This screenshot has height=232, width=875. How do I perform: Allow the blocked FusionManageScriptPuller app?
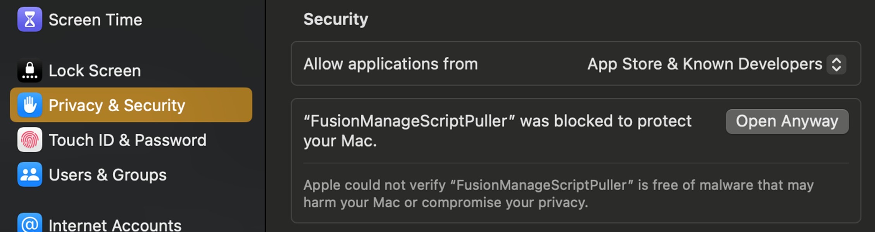787,121
